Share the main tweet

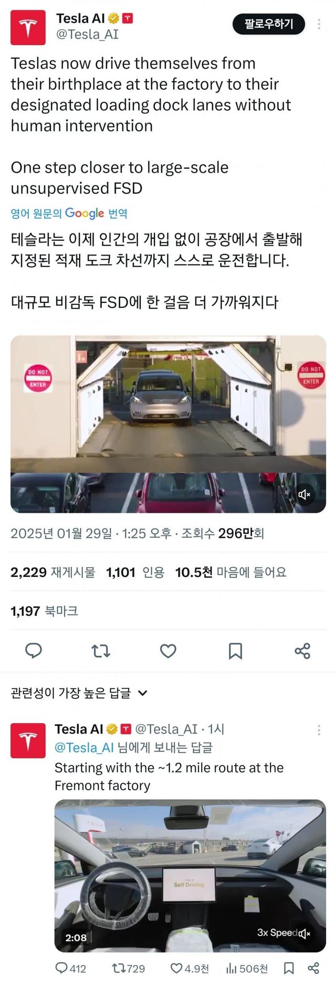coord(302,651)
